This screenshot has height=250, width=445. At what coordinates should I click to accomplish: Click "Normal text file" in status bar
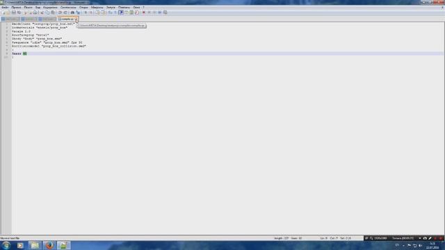click(10, 238)
